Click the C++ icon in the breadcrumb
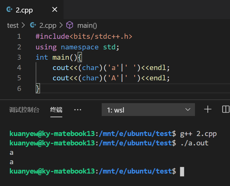The height and width of the screenshot is (186, 230). tap(33, 25)
